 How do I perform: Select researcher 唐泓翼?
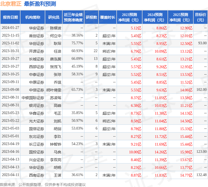(x=56, y=59)
